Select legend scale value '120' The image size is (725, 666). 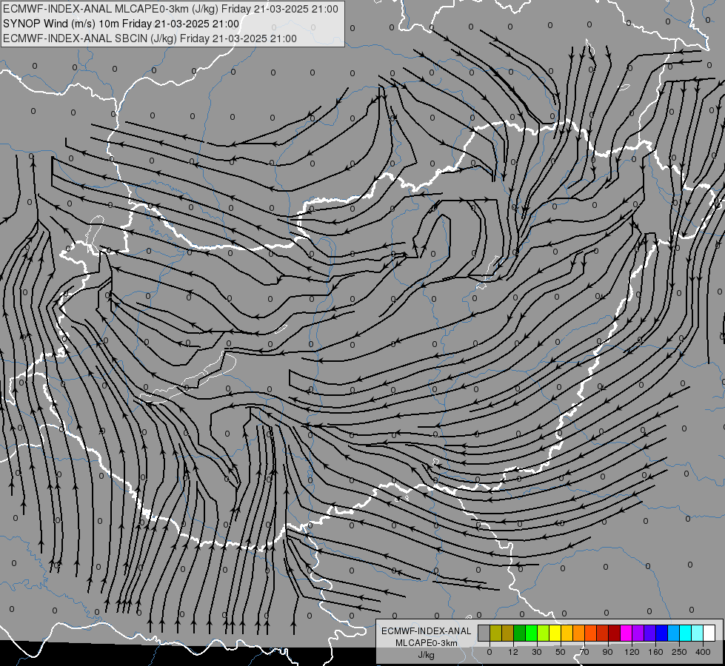632,652
